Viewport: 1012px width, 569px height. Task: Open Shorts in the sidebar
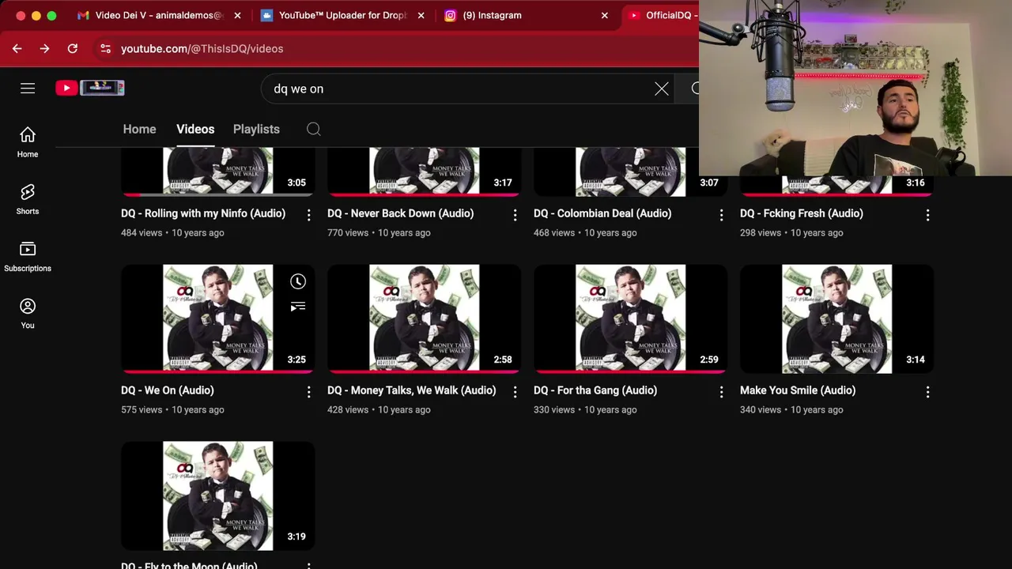[28, 199]
